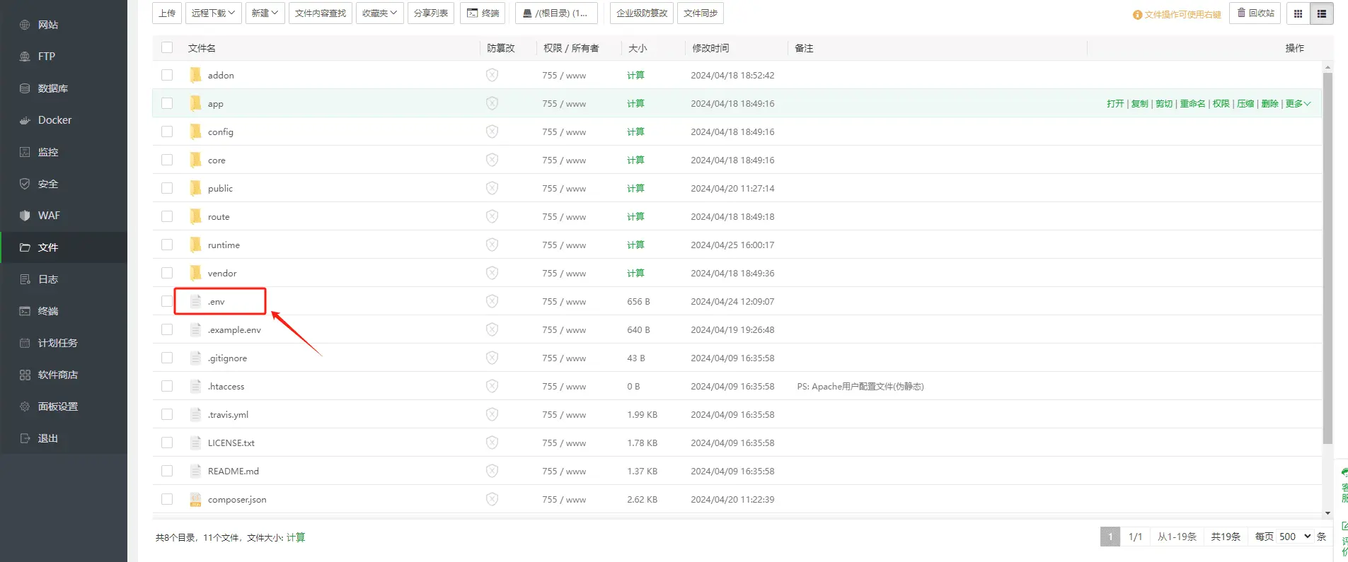Click the addon folder icon
This screenshot has width=1348, height=562.
pyautogui.click(x=196, y=75)
